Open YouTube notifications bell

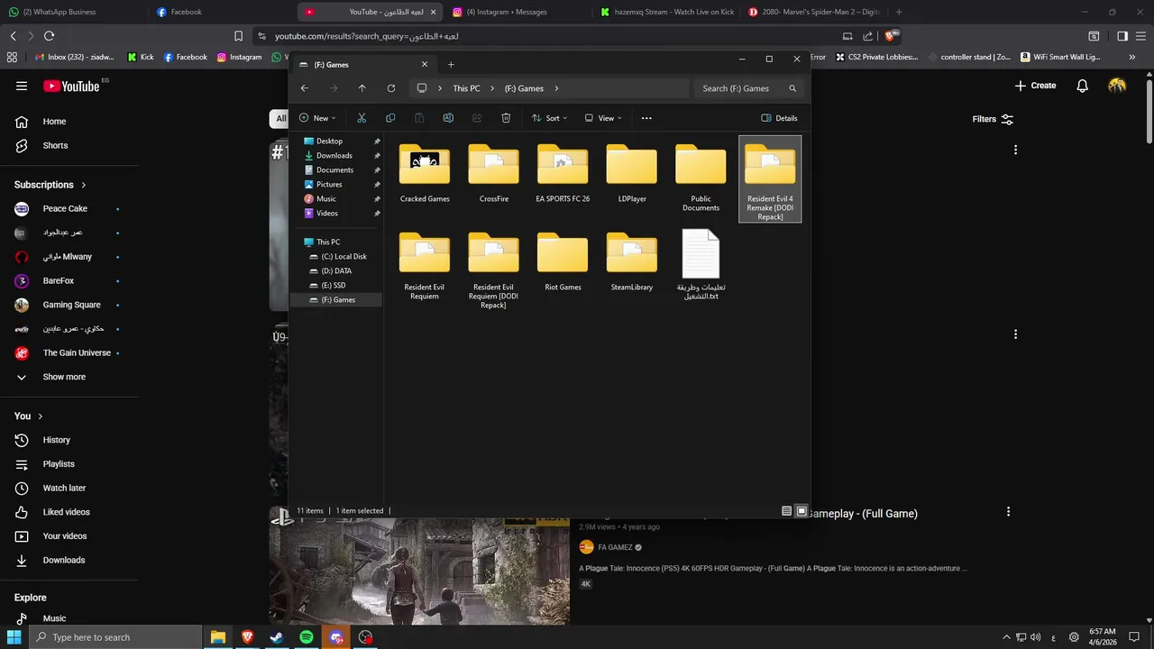(x=1083, y=86)
